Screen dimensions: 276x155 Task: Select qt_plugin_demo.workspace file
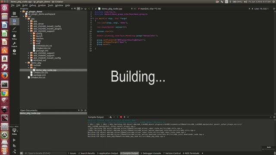point(41,14)
